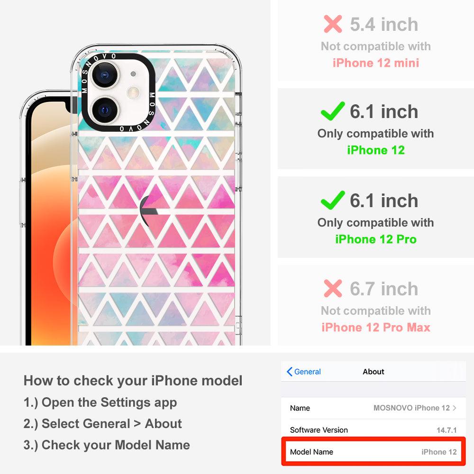The height and width of the screenshot is (474, 474).
Task: Click the 'How to check your iPhone model' heading
Action: click(x=133, y=381)
